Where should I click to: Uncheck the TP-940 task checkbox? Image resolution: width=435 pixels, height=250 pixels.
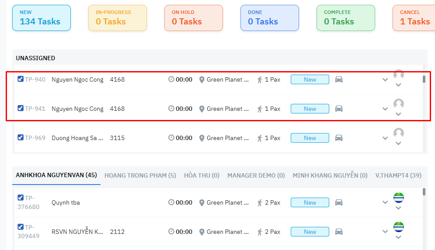(21, 79)
